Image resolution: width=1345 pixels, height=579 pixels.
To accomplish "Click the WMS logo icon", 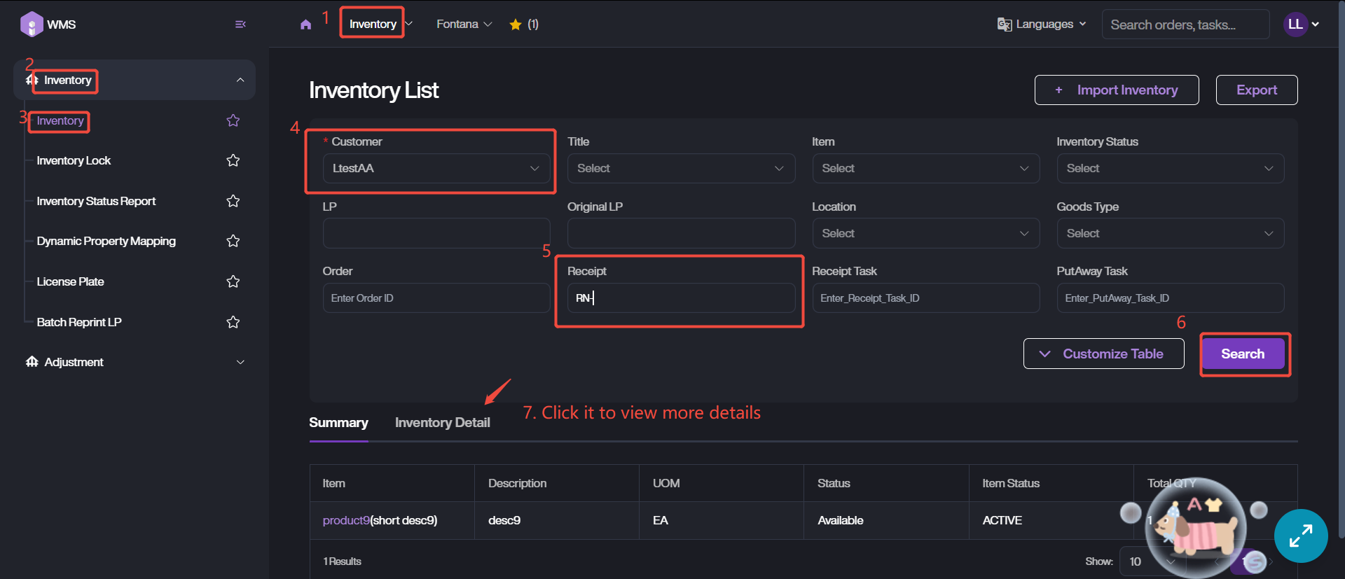I will tap(32, 25).
